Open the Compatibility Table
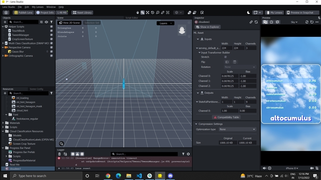The image size is (321, 180). 226,117
